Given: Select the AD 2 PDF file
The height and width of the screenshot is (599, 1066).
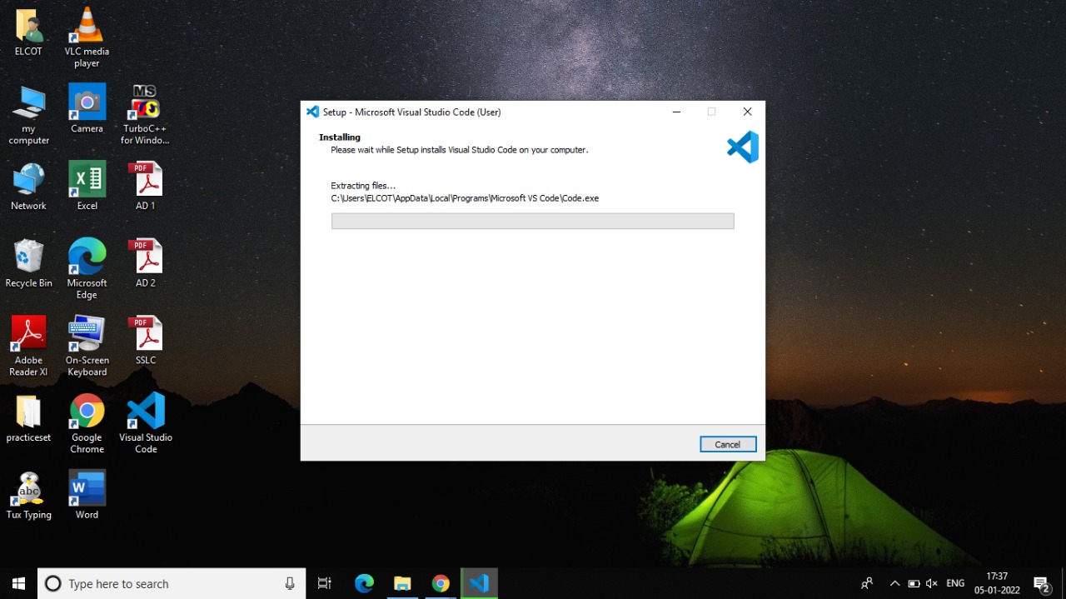Looking at the screenshot, I should (145, 264).
